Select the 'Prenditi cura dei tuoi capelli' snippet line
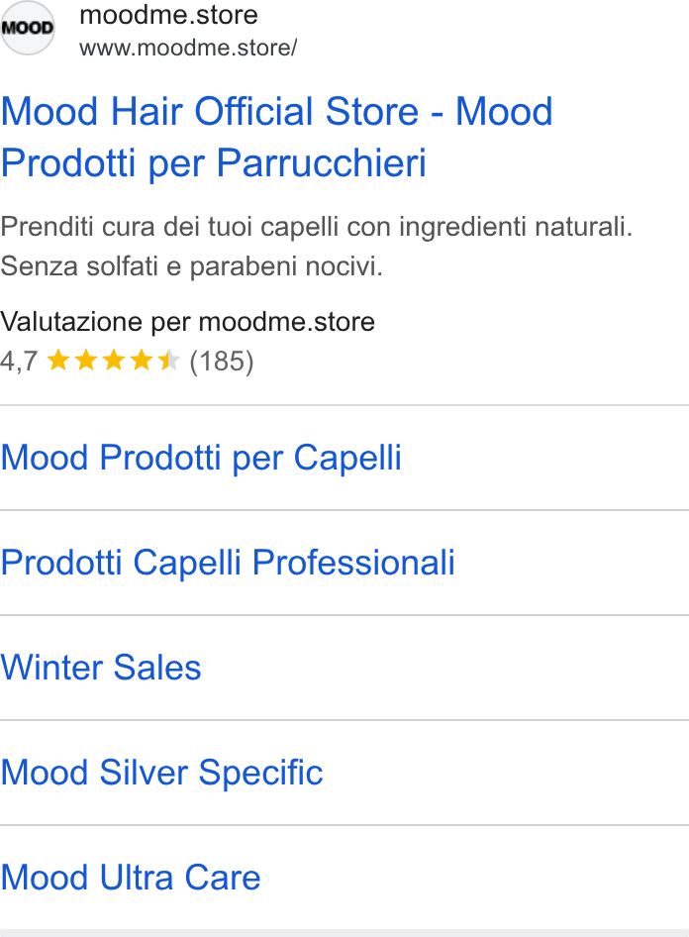 tap(317, 227)
